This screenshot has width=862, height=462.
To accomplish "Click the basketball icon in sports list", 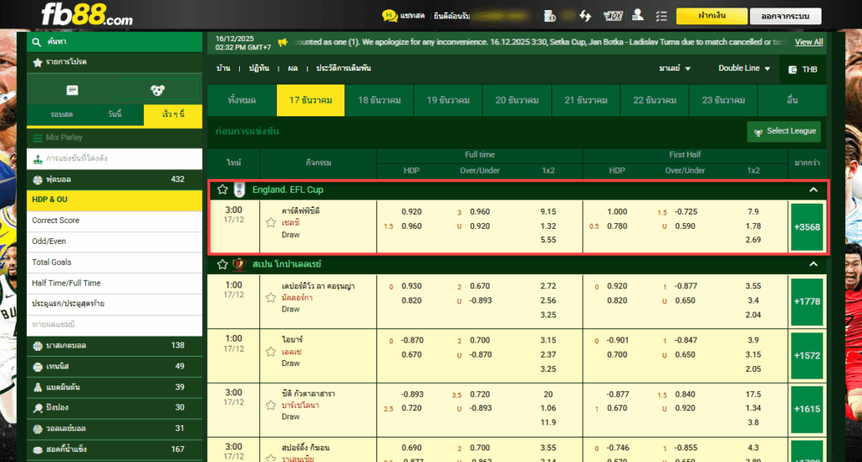I will 37,346.
